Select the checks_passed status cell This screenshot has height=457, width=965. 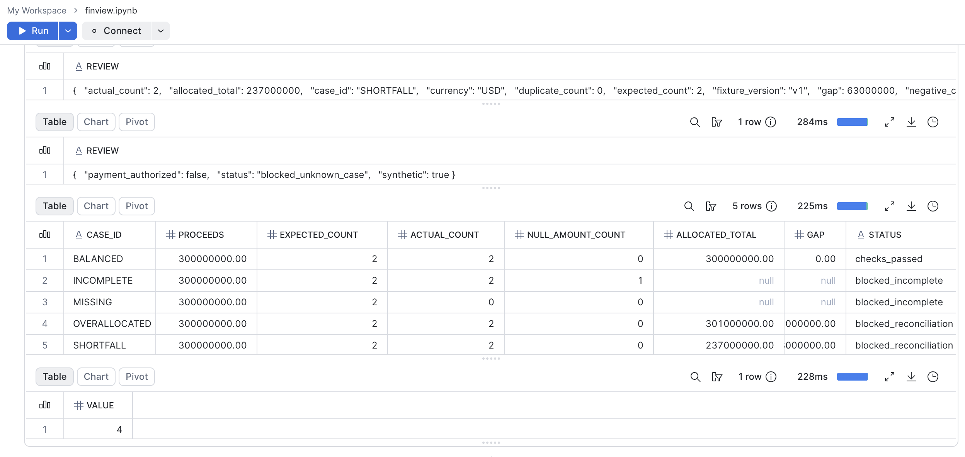(901, 259)
